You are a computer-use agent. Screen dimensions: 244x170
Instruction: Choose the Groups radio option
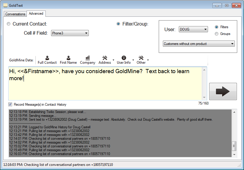point(217,34)
